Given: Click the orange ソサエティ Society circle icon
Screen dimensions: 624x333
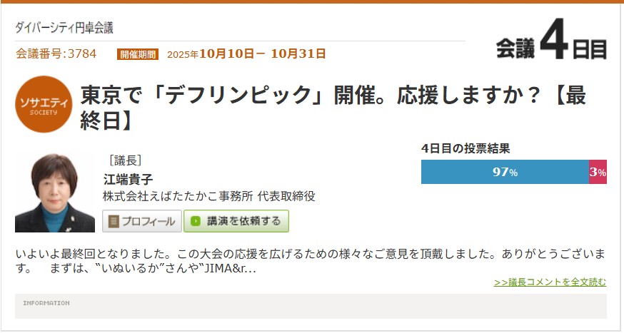Looking at the screenshot, I should point(44,104).
